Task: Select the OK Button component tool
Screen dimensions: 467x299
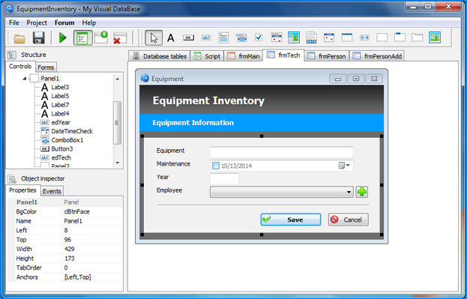Action: (x=189, y=37)
